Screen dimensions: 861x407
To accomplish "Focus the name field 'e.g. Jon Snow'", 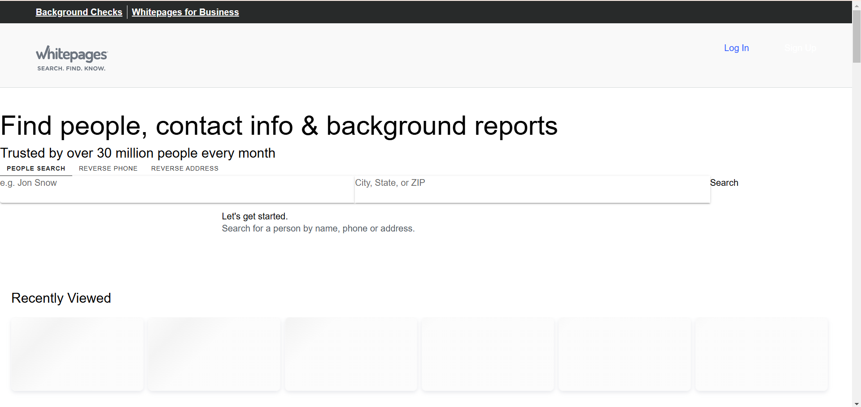I will pos(177,189).
